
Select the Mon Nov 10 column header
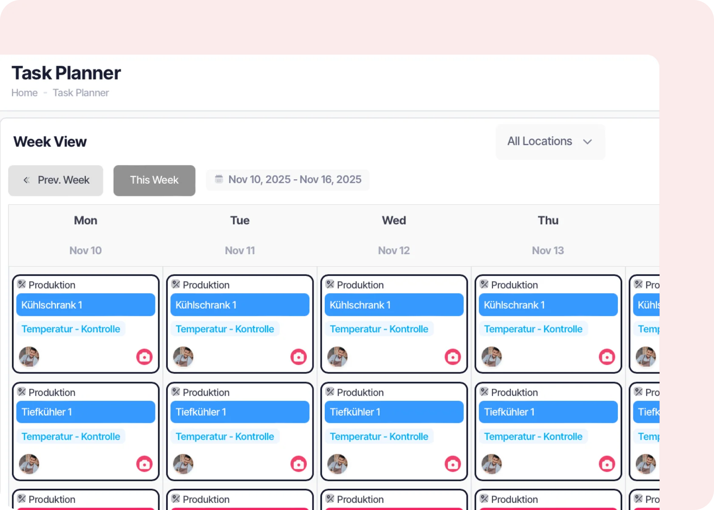click(x=85, y=235)
